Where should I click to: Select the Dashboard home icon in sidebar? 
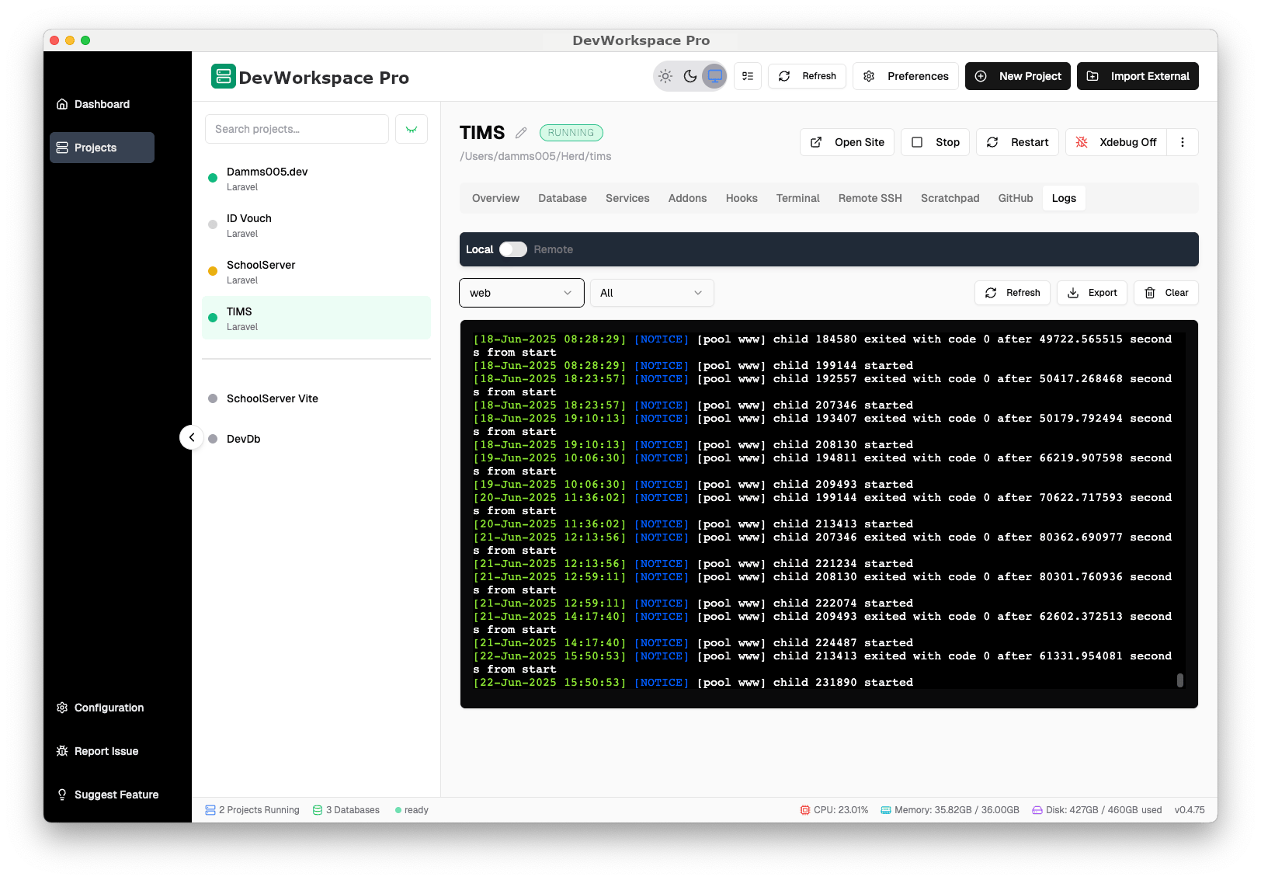point(62,103)
